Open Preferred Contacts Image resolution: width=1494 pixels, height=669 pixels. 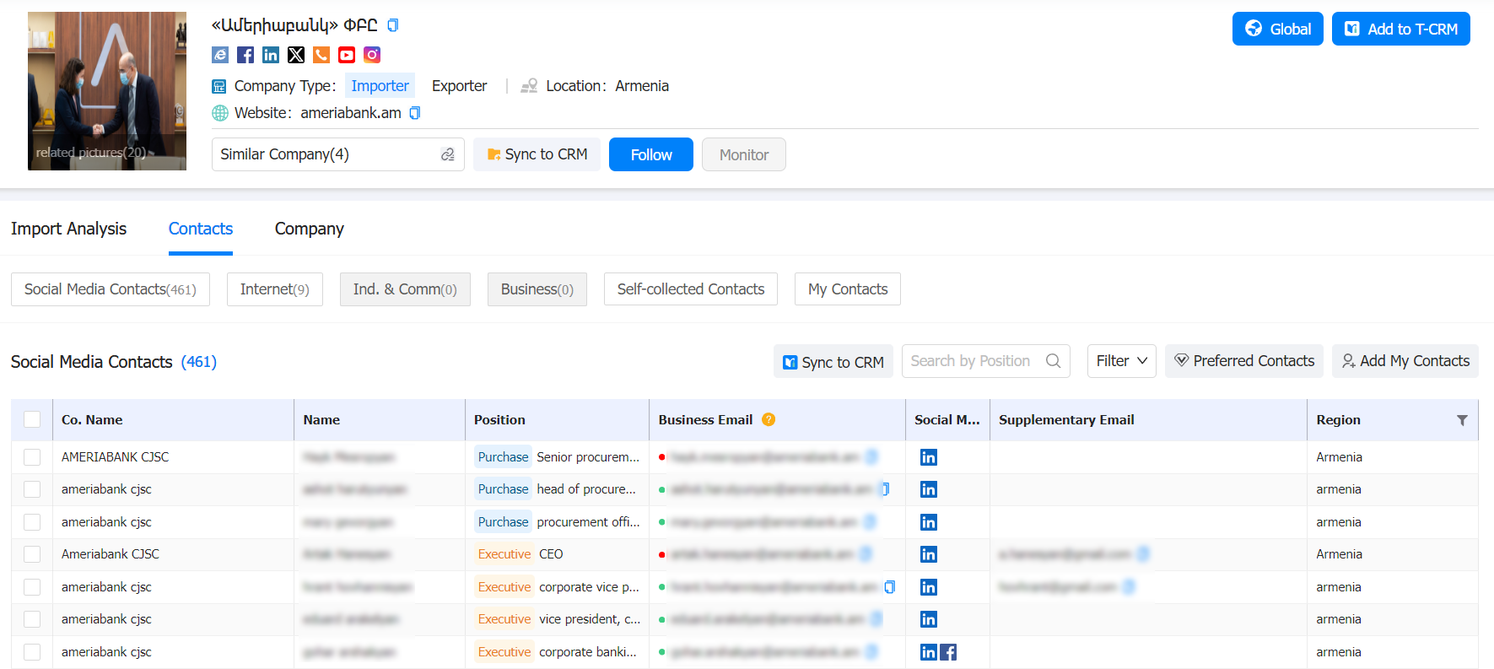1244,361
